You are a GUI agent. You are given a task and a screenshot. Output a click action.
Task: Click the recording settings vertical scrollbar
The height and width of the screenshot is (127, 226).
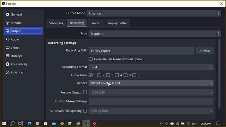tap(219, 74)
